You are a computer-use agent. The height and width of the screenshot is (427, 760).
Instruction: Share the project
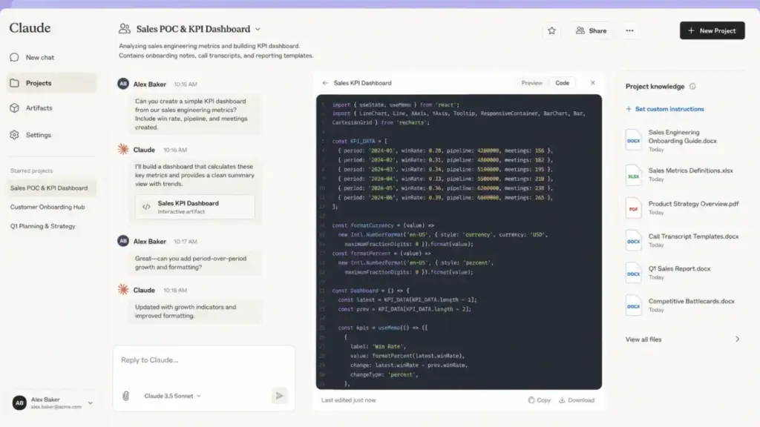591,30
